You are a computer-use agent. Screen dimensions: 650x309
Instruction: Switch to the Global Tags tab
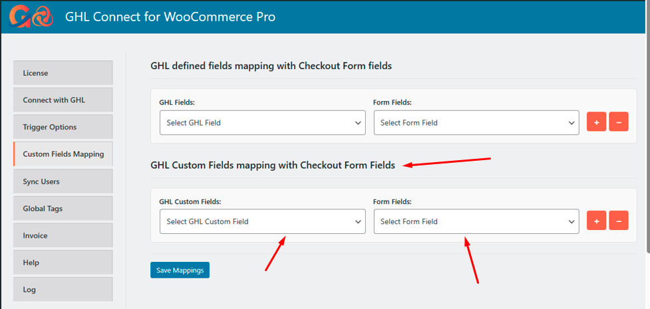click(x=63, y=209)
